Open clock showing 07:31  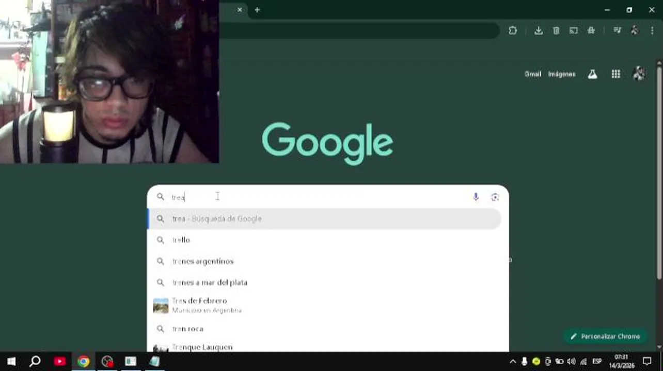[x=621, y=361]
